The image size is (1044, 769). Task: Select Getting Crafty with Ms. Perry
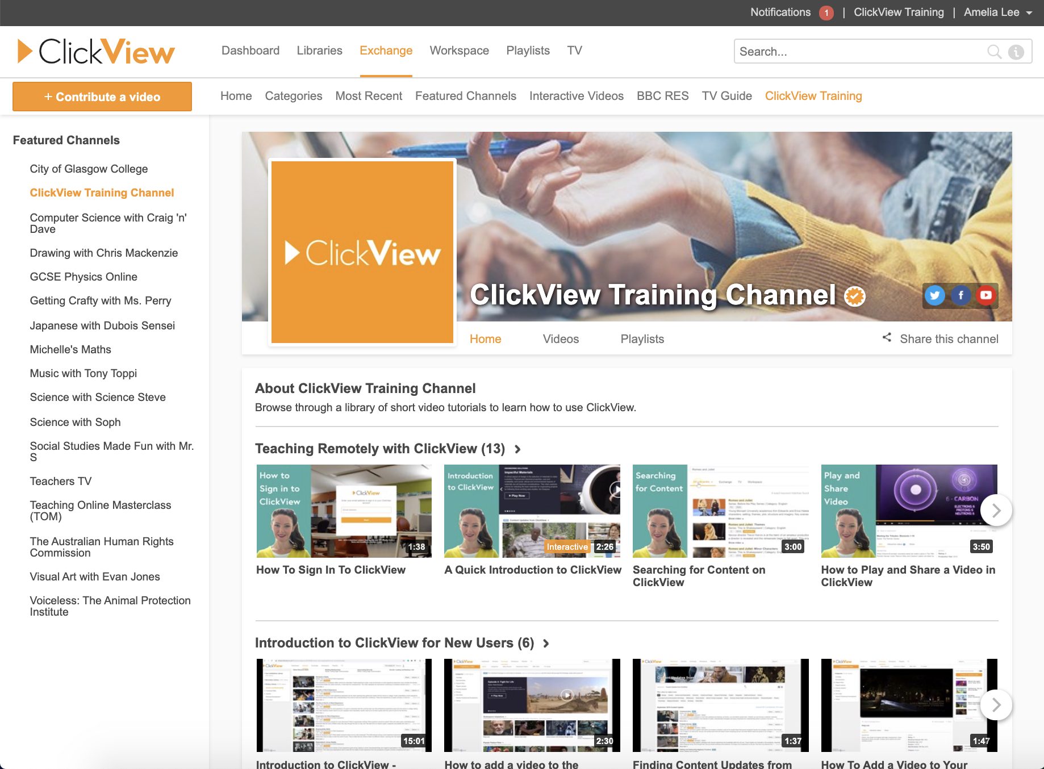pyautogui.click(x=100, y=300)
